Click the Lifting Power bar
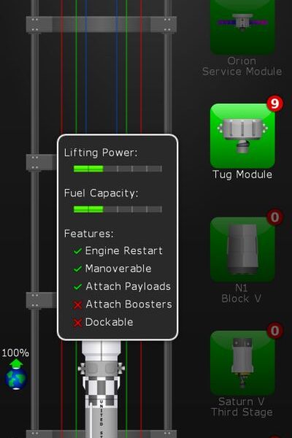292x438 pixels. click(x=118, y=169)
